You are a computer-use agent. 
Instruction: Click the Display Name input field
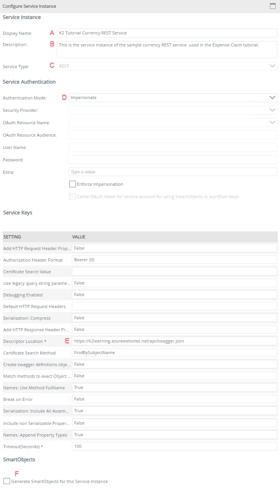[x=167, y=33]
